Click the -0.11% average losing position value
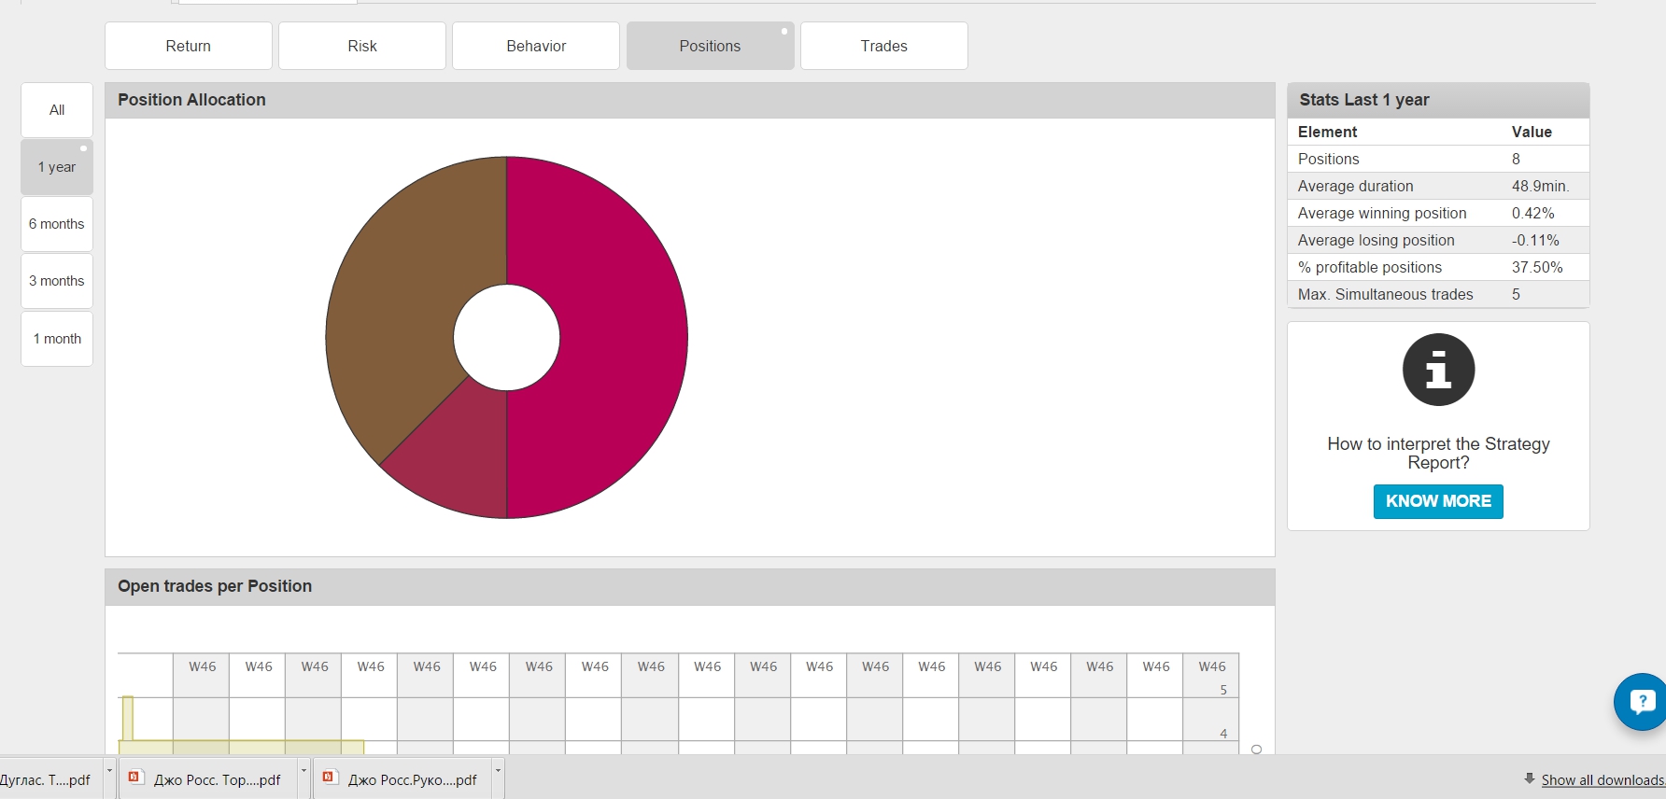 1535,240
